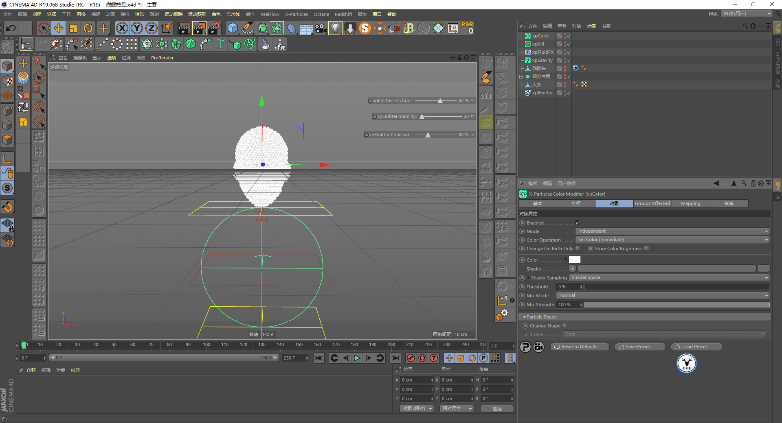The width and height of the screenshot is (782, 423).
Task: Open the Mix Mode dropdown showing Normal
Action: pyautogui.click(x=663, y=296)
